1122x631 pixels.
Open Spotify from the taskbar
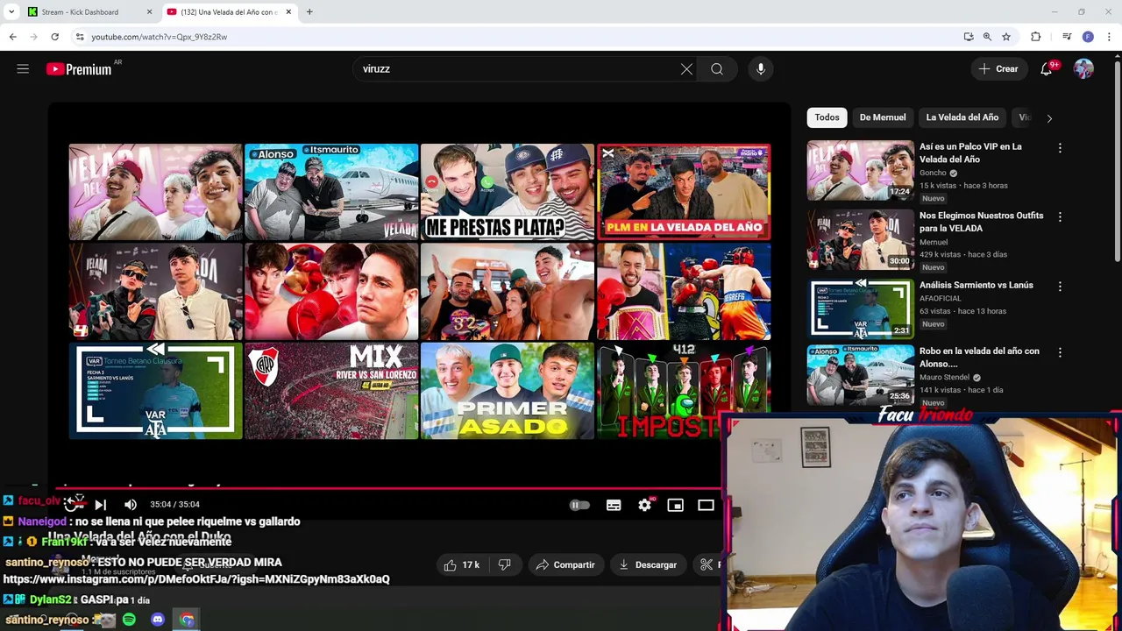pyautogui.click(x=129, y=620)
